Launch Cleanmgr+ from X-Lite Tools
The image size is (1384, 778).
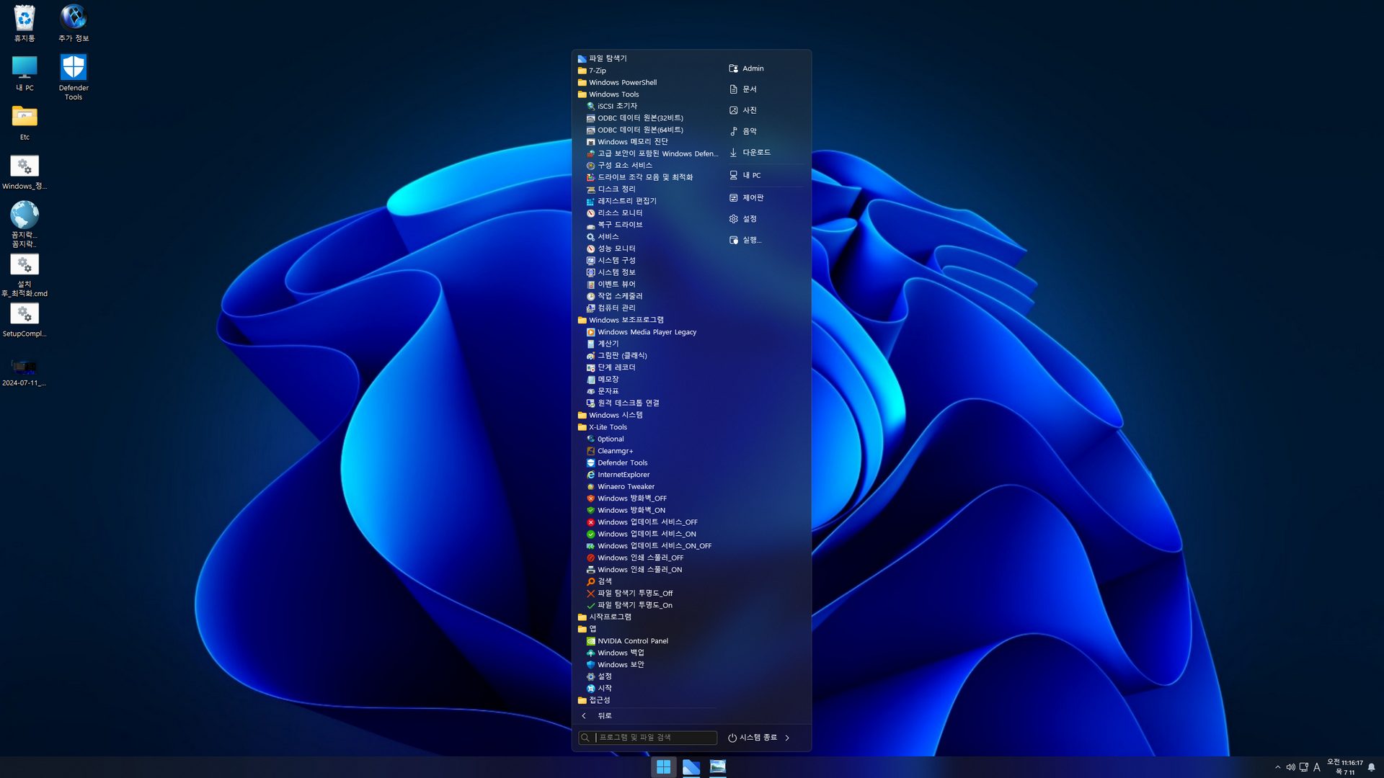point(615,451)
